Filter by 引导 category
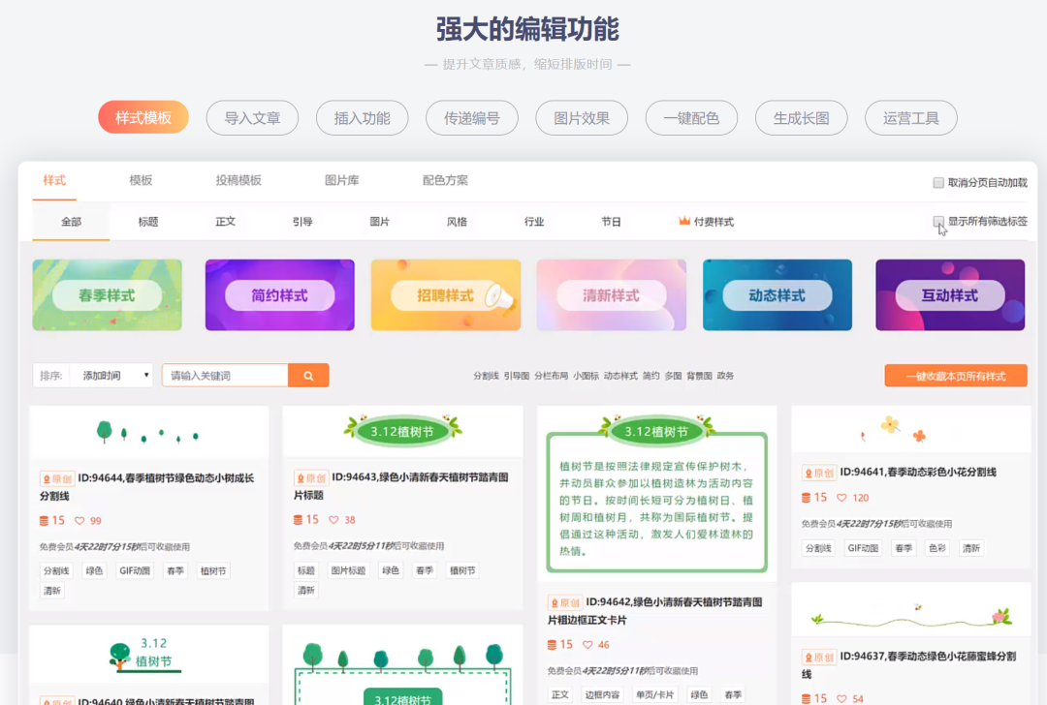Viewport: 1047px width, 705px height. (302, 222)
